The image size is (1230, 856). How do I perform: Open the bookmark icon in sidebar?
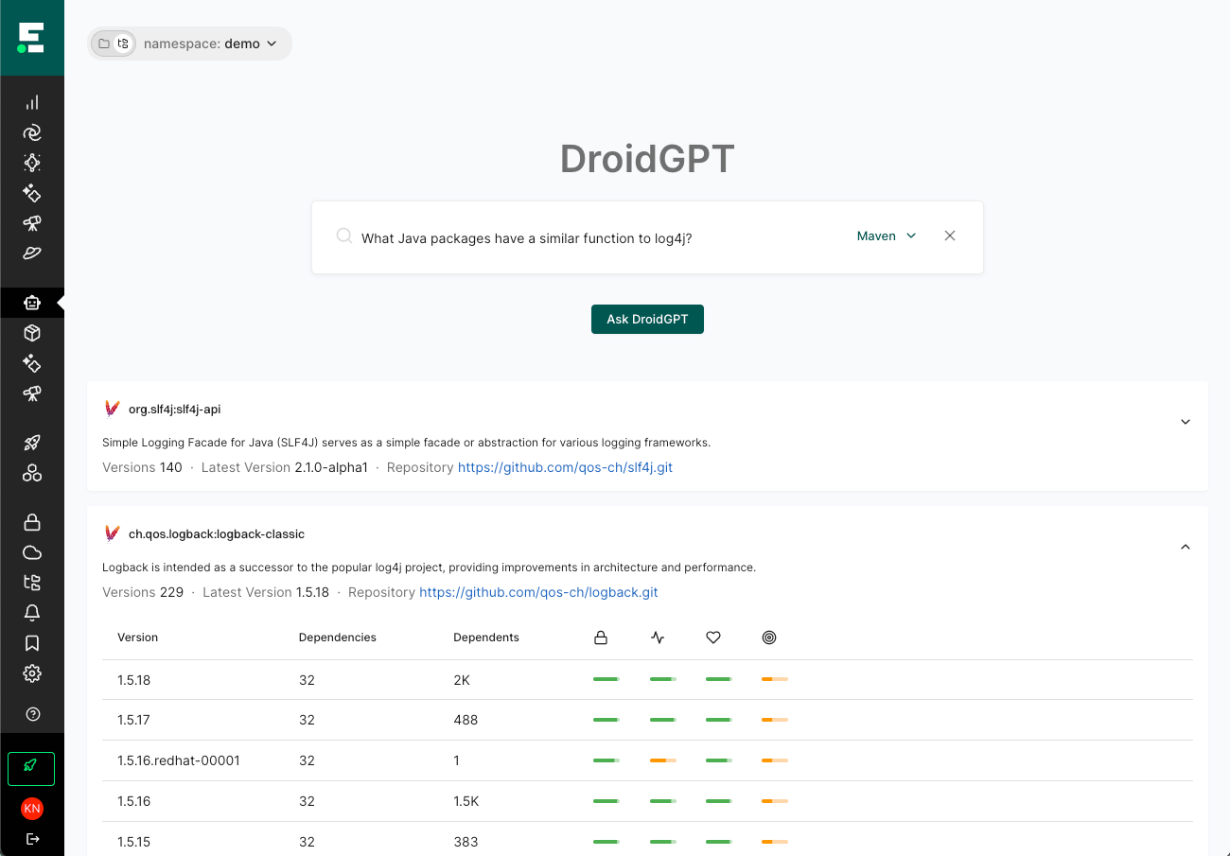pyautogui.click(x=32, y=643)
